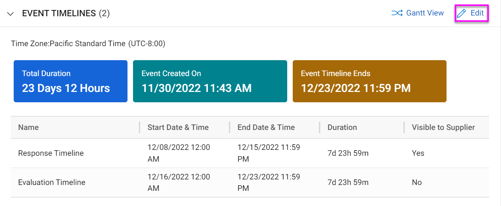Open the Gantt View

point(418,13)
